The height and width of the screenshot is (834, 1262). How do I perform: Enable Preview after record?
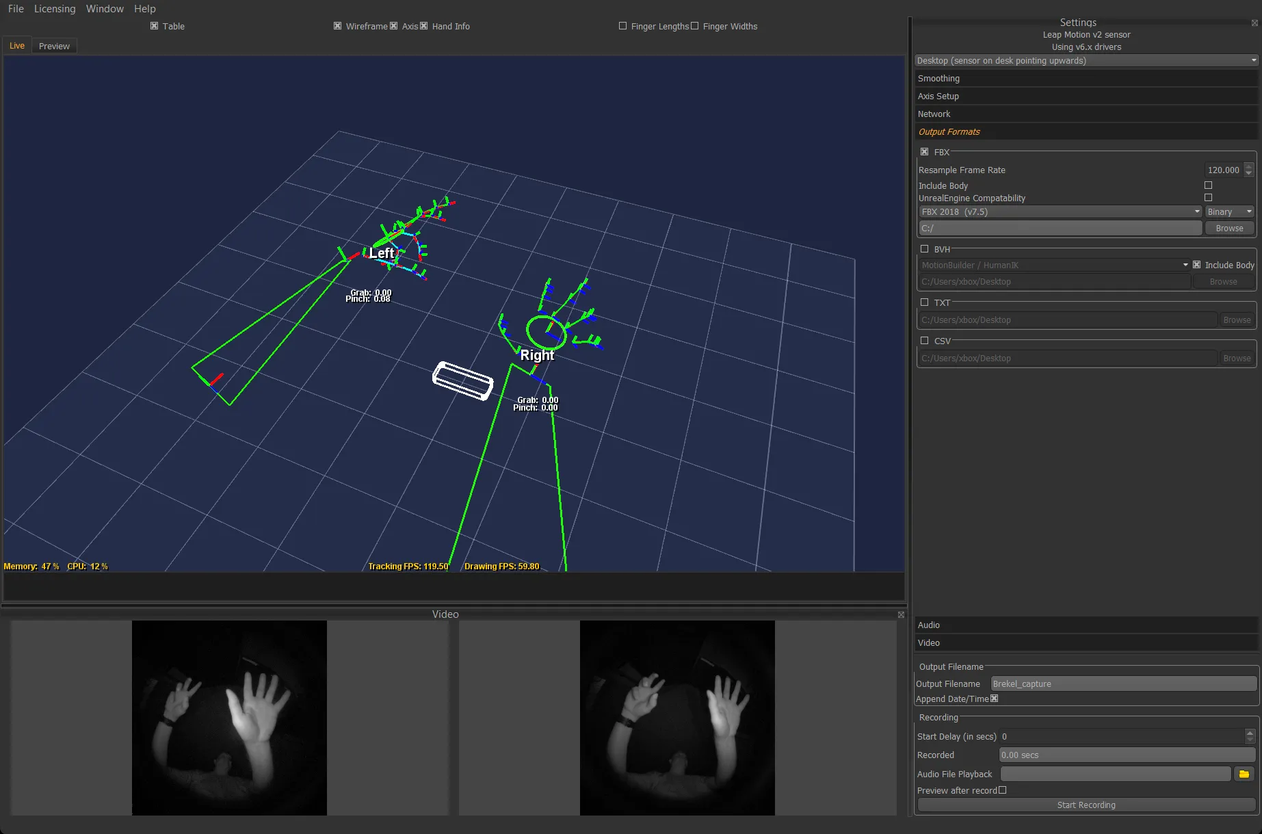pyautogui.click(x=1002, y=790)
